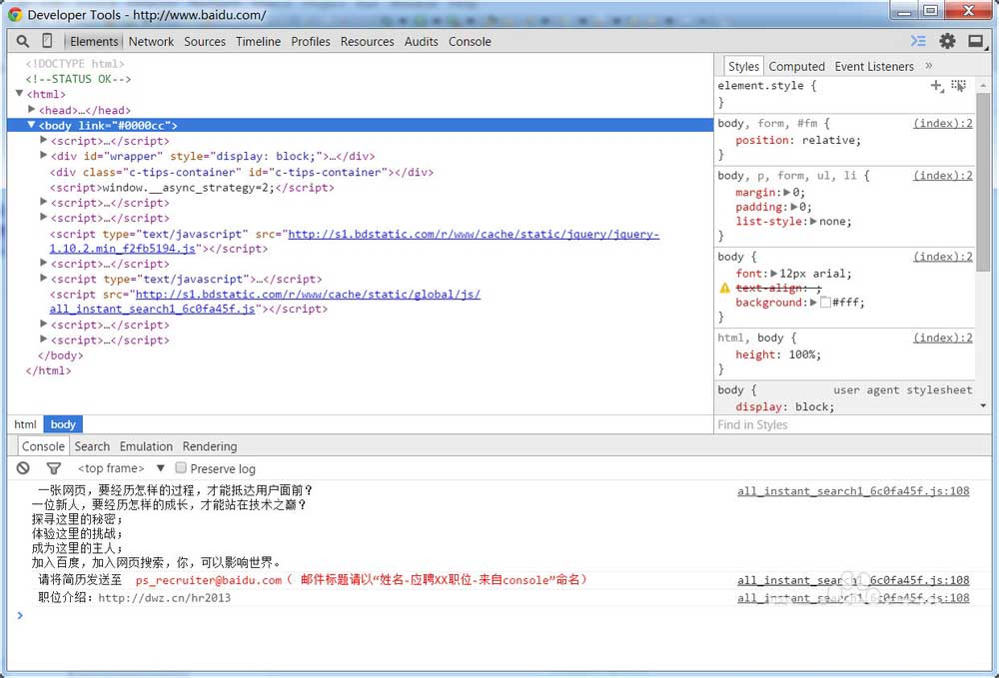Open the top frame dropdown arrow
999x678 pixels.
pyautogui.click(x=161, y=468)
